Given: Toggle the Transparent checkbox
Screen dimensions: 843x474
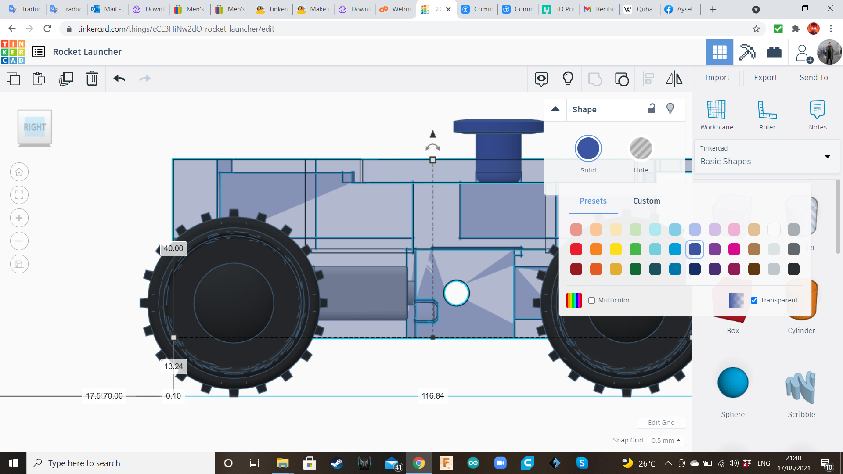Looking at the screenshot, I should 754,301.
